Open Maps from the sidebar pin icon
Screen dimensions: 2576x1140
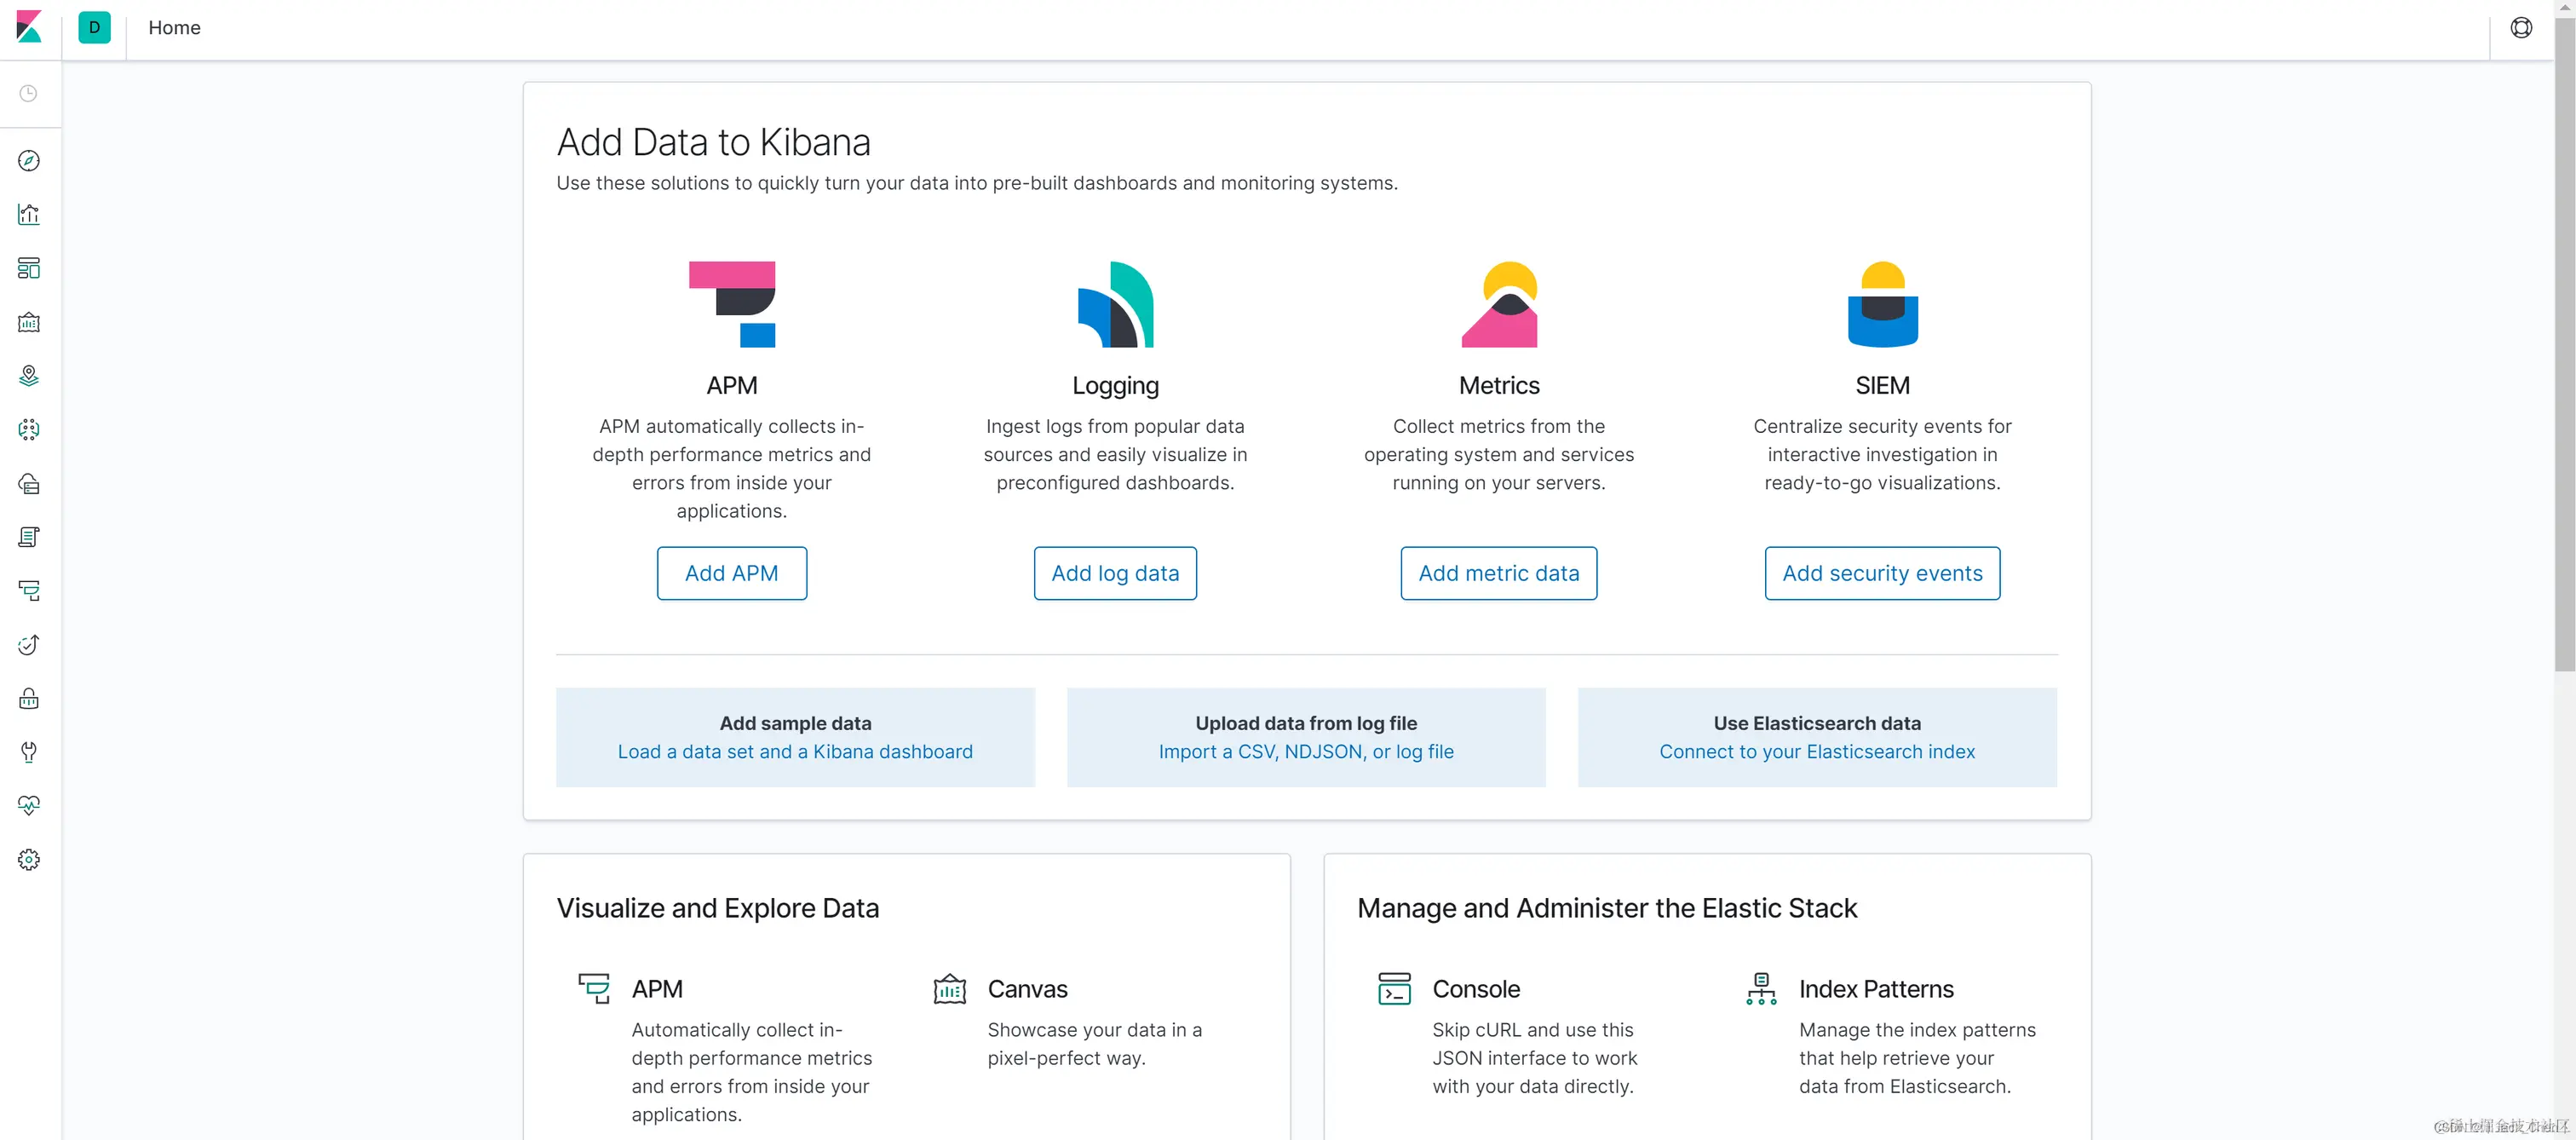29,376
